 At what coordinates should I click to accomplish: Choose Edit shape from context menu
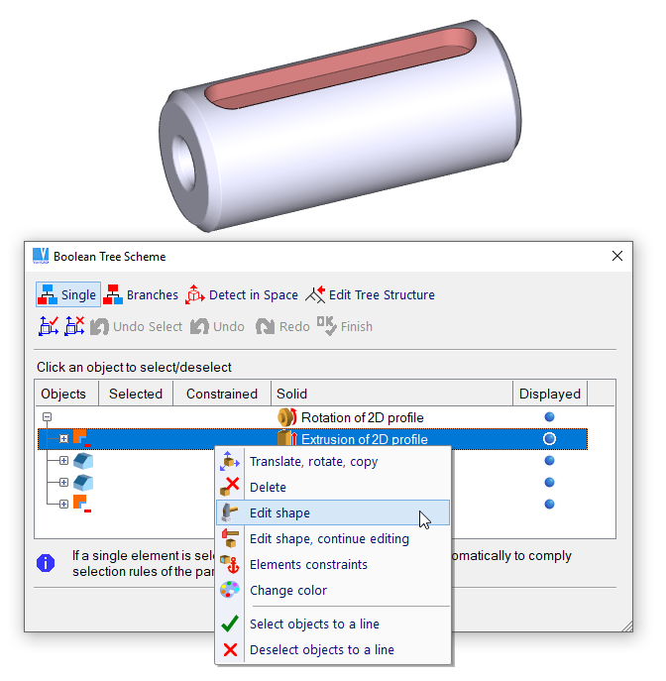(279, 512)
